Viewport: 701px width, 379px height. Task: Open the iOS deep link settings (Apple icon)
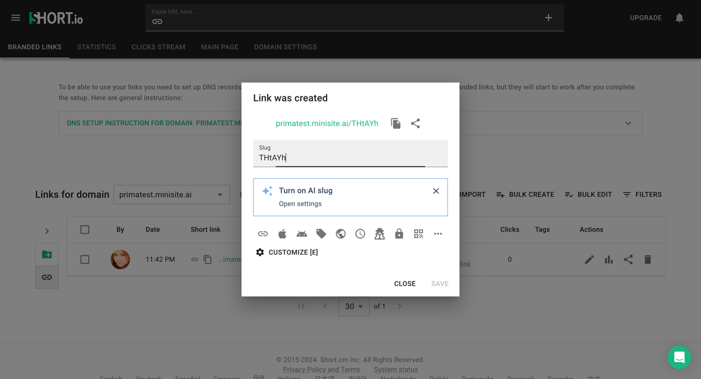click(282, 234)
